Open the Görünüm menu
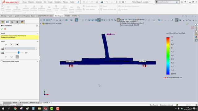The image size is (198, 111). pos(39,2)
